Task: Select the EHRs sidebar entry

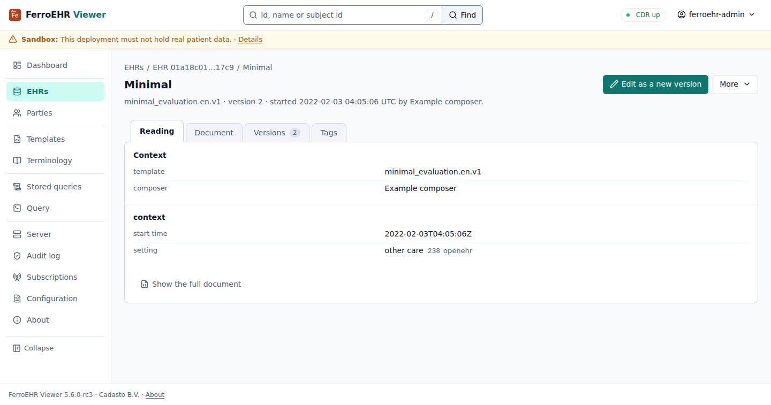Action: point(55,91)
